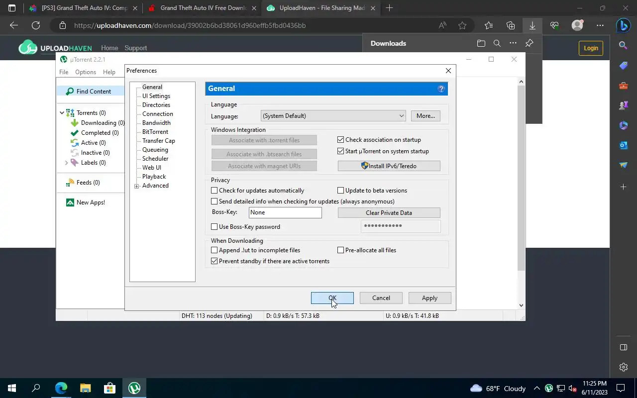
Task: Click the Windows Start button
Action: click(11, 388)
